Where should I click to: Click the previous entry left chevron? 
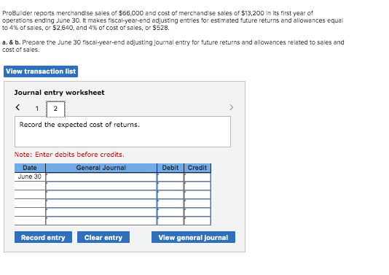tap(17, 107)
